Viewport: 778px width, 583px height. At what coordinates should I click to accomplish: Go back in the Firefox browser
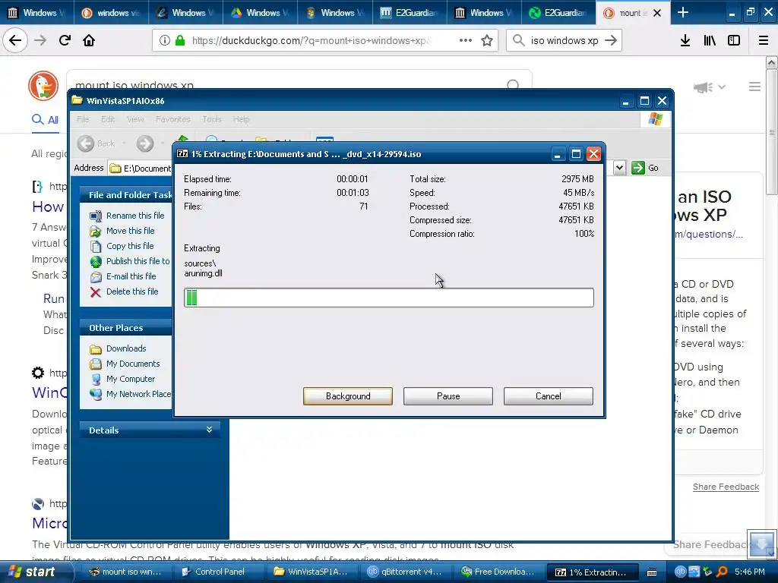point(15,40)
